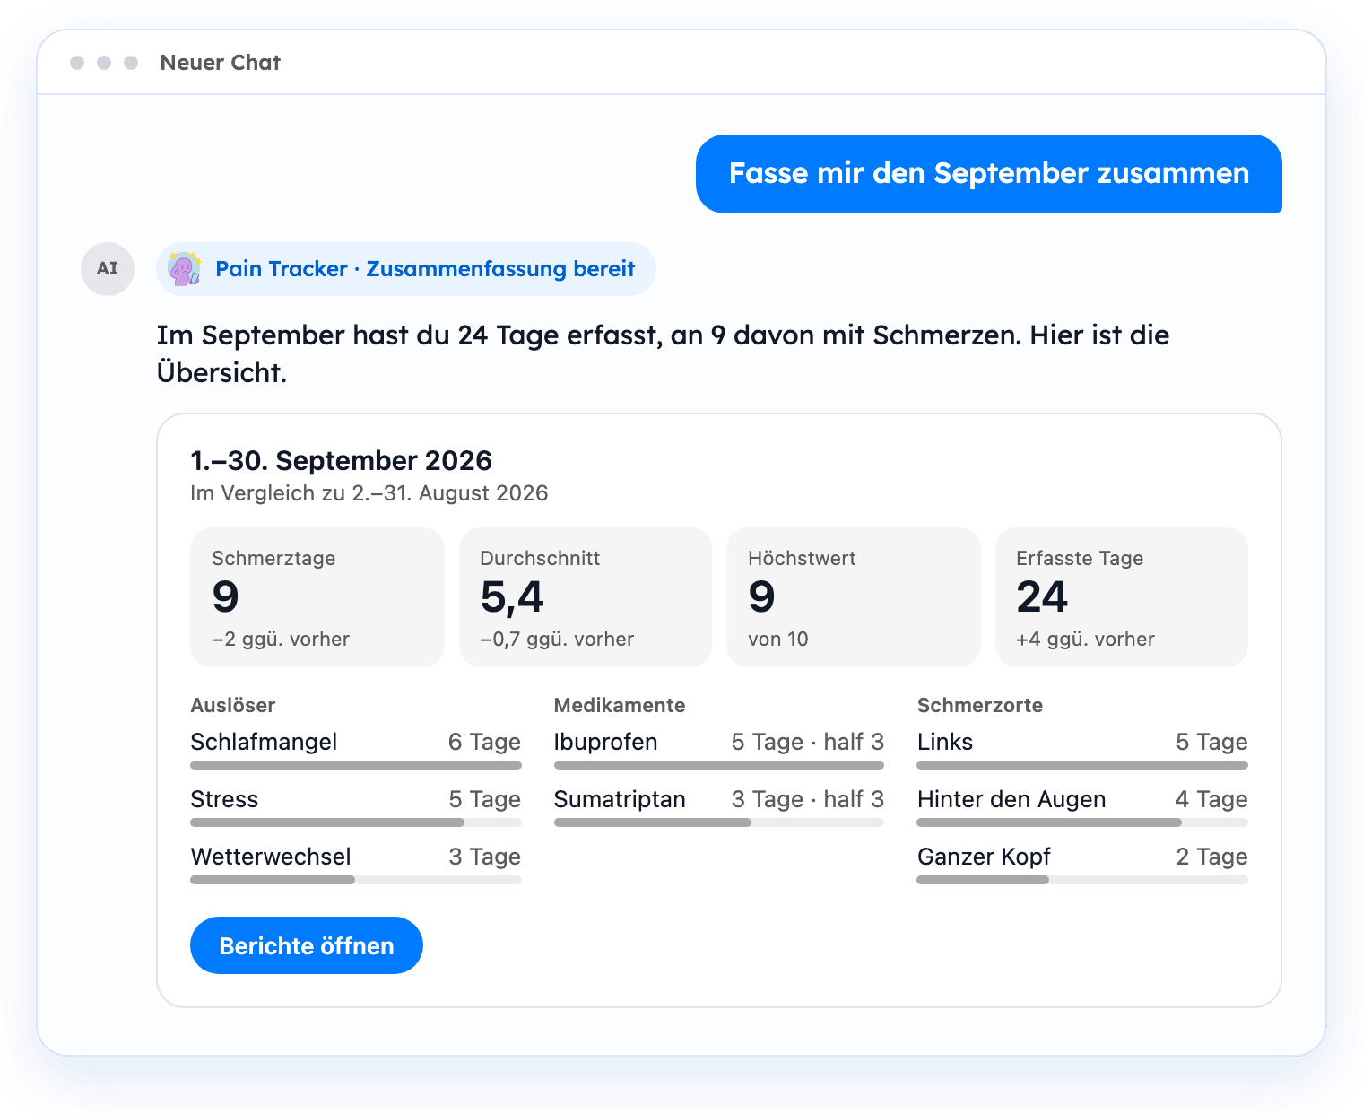Click the user message 'Fasse mir den September zusammen'
Viewport: 1363px width, 1114px height.
[x=989, y=174]
